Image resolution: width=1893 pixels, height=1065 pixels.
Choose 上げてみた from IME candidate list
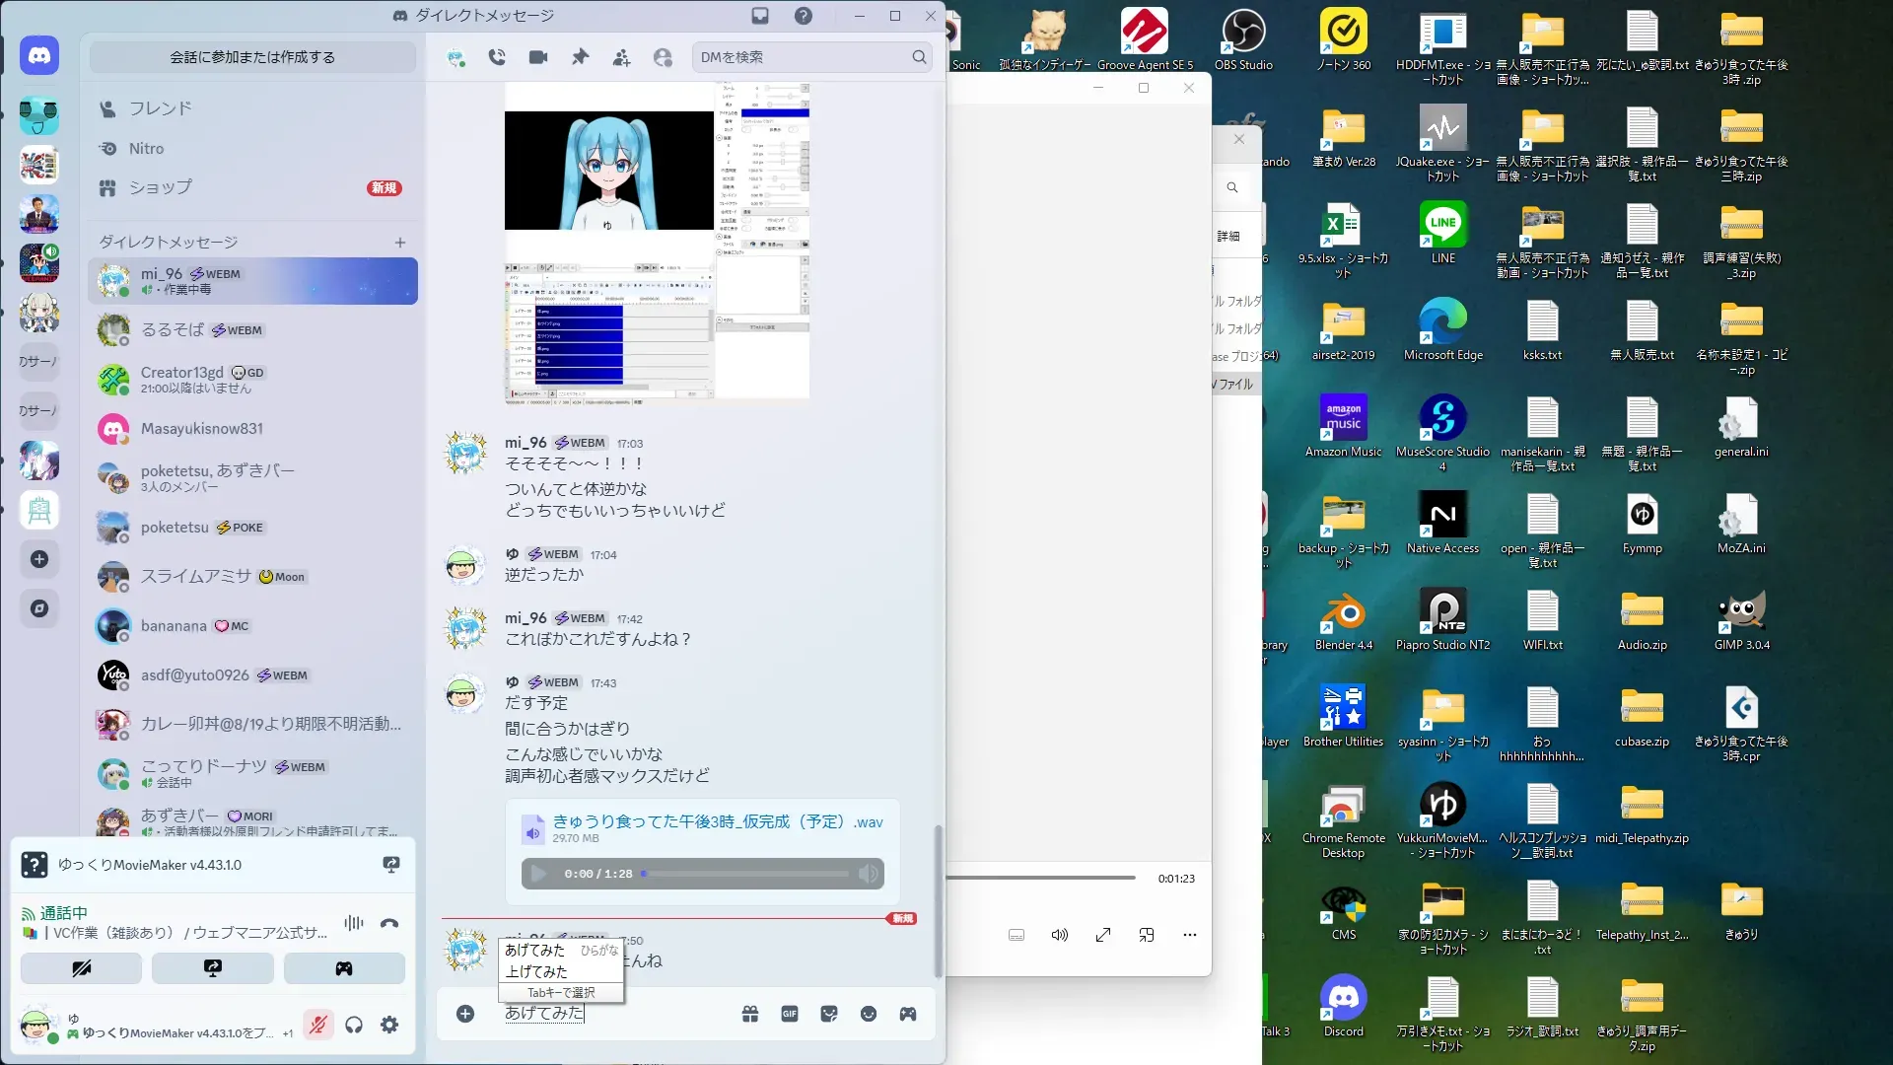pyautogui.click(x=537, y=971)
